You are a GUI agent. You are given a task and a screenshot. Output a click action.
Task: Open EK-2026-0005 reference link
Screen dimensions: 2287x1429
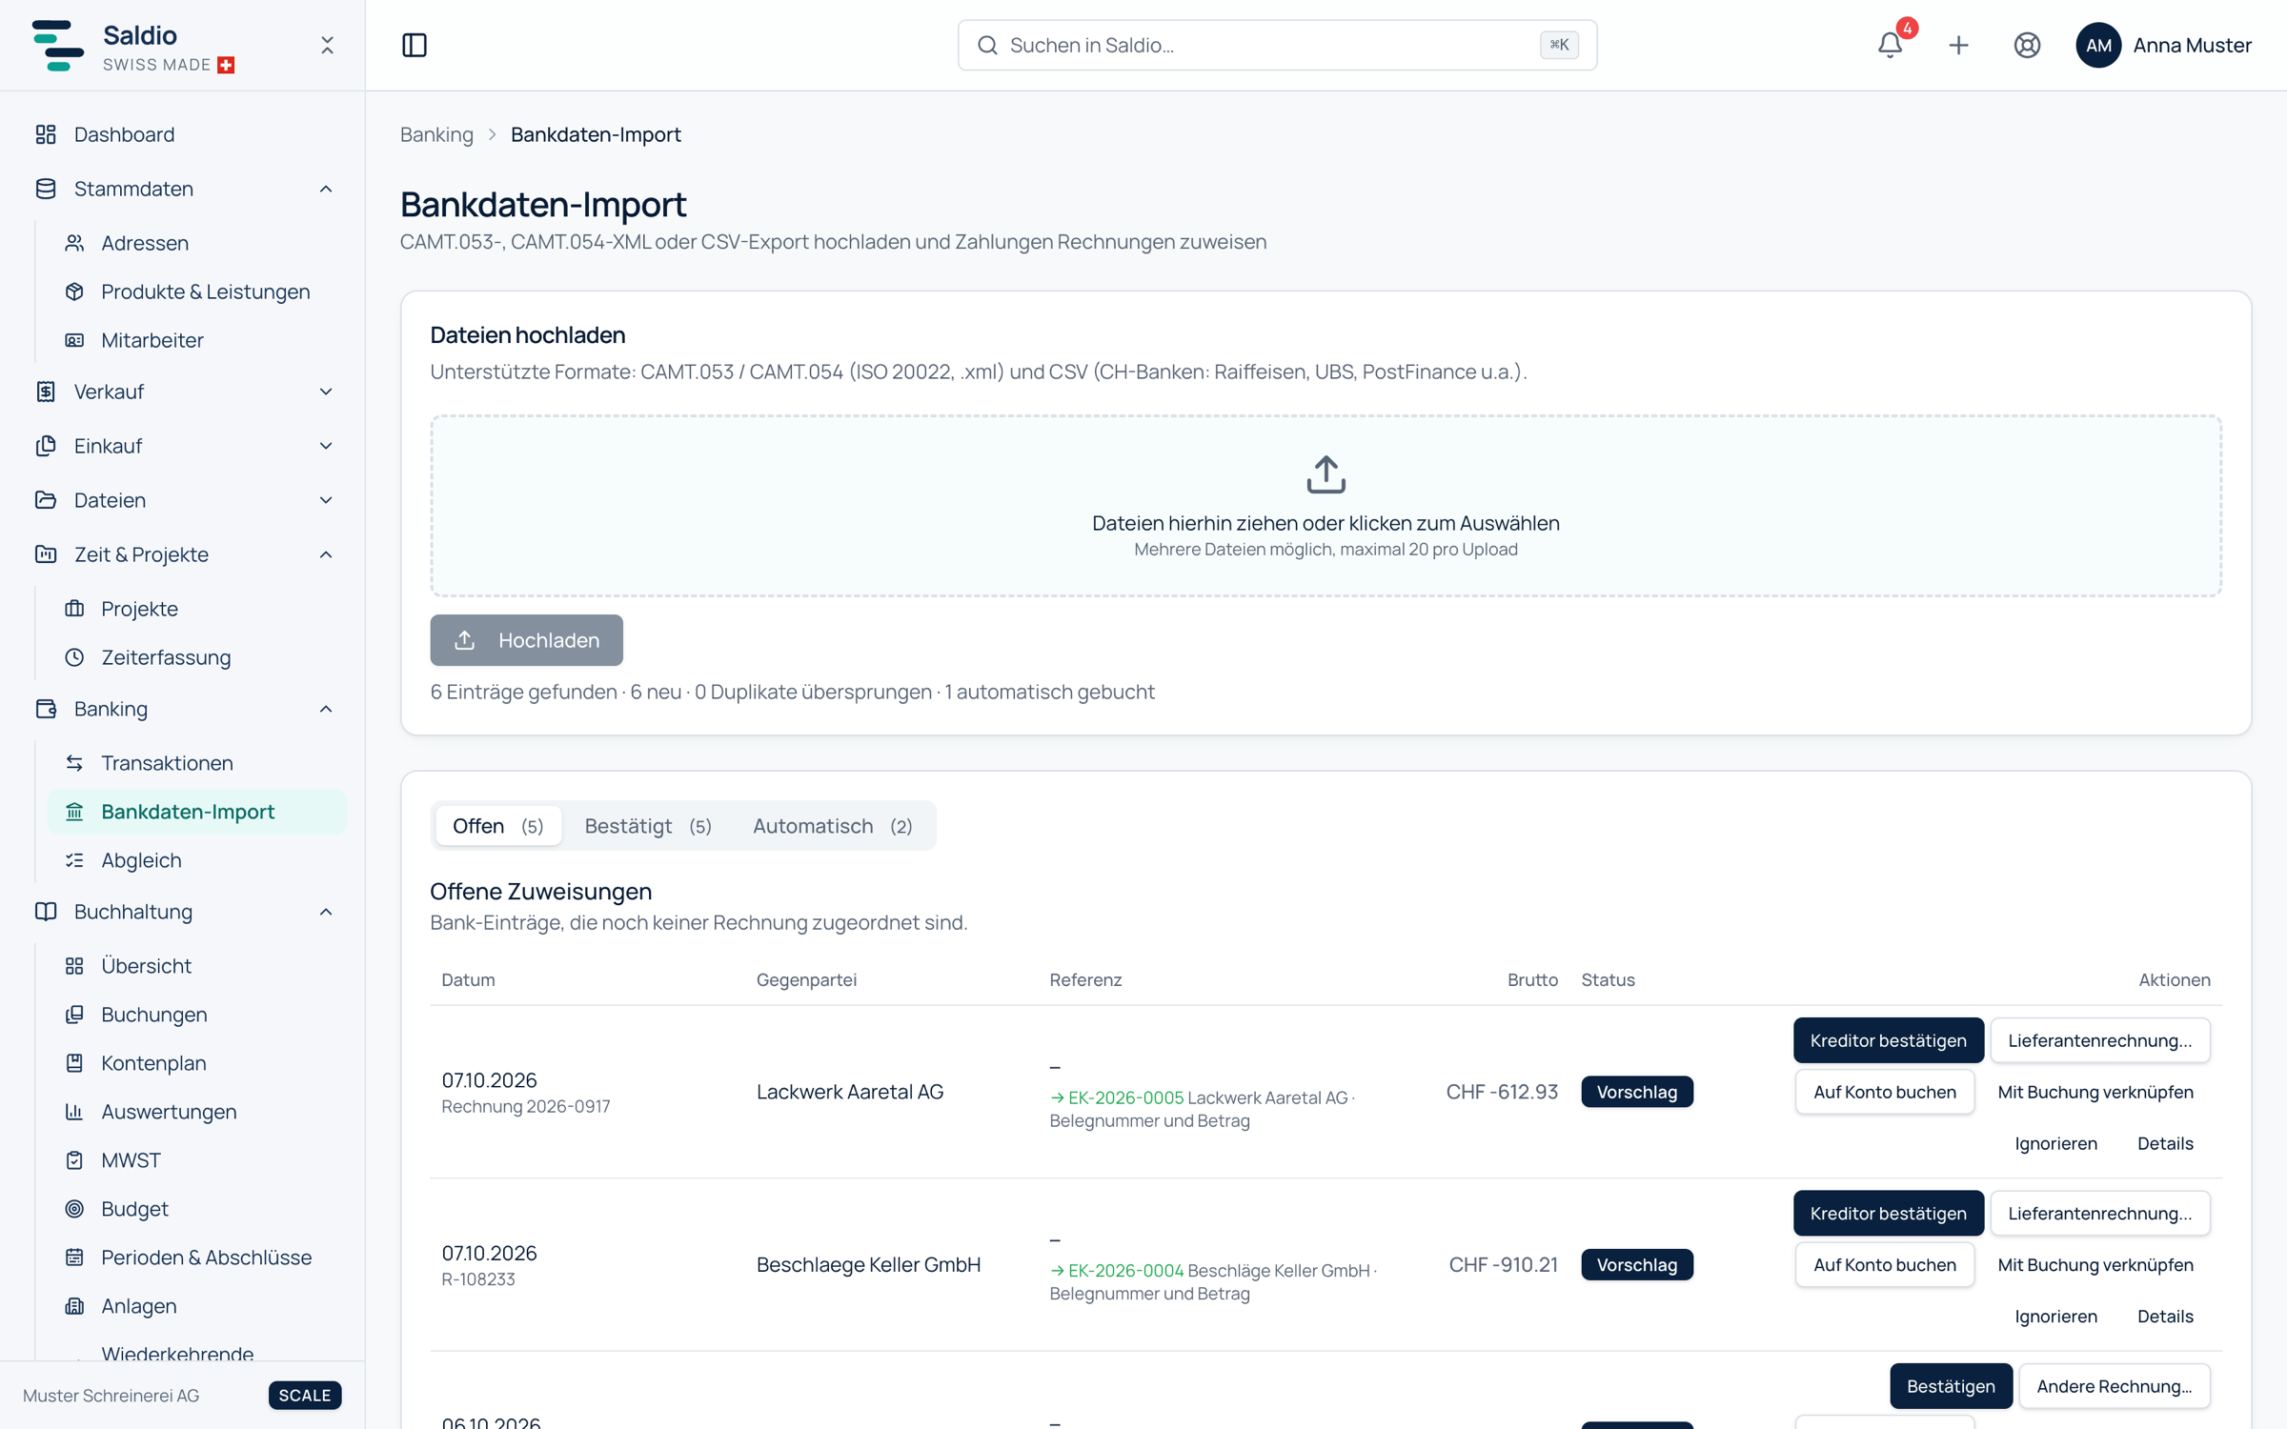point(1116,1097)
